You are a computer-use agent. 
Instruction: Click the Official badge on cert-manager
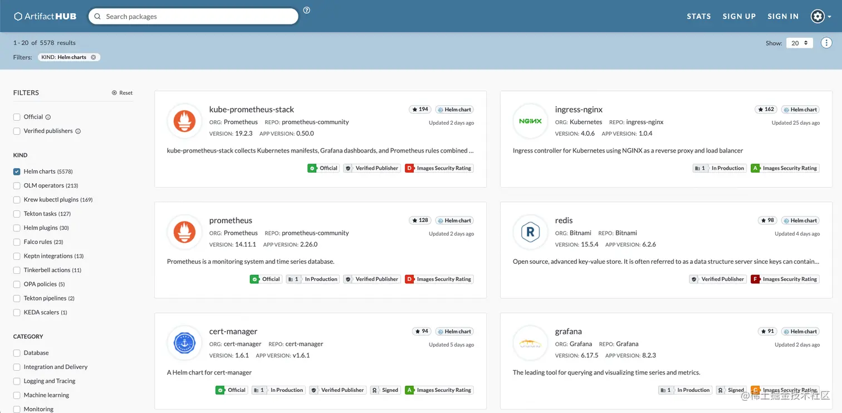[x=231, y=390]
